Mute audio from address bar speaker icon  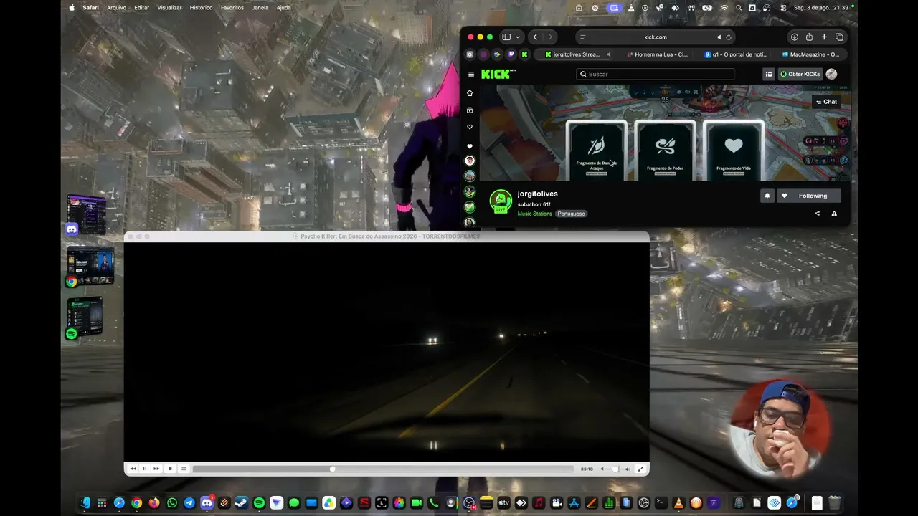pyautogui.click(x=719, y=37)
